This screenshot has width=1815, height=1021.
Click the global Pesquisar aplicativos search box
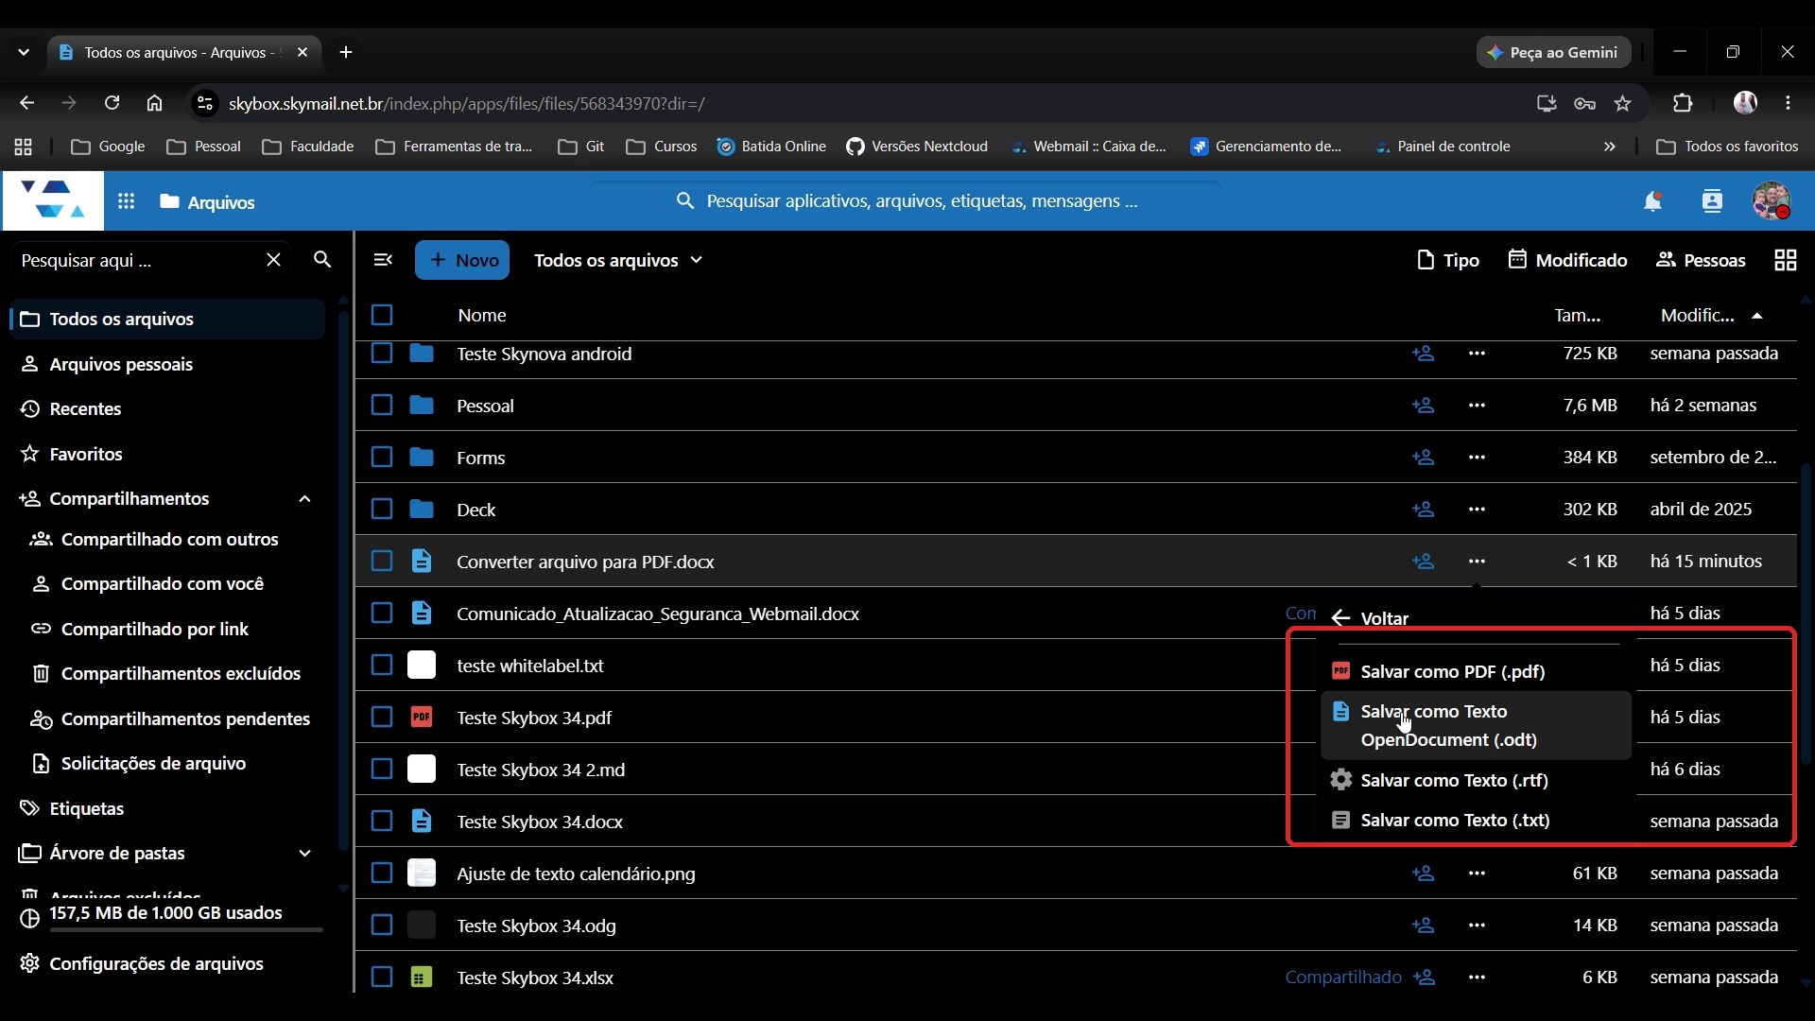tap(907, 201)
